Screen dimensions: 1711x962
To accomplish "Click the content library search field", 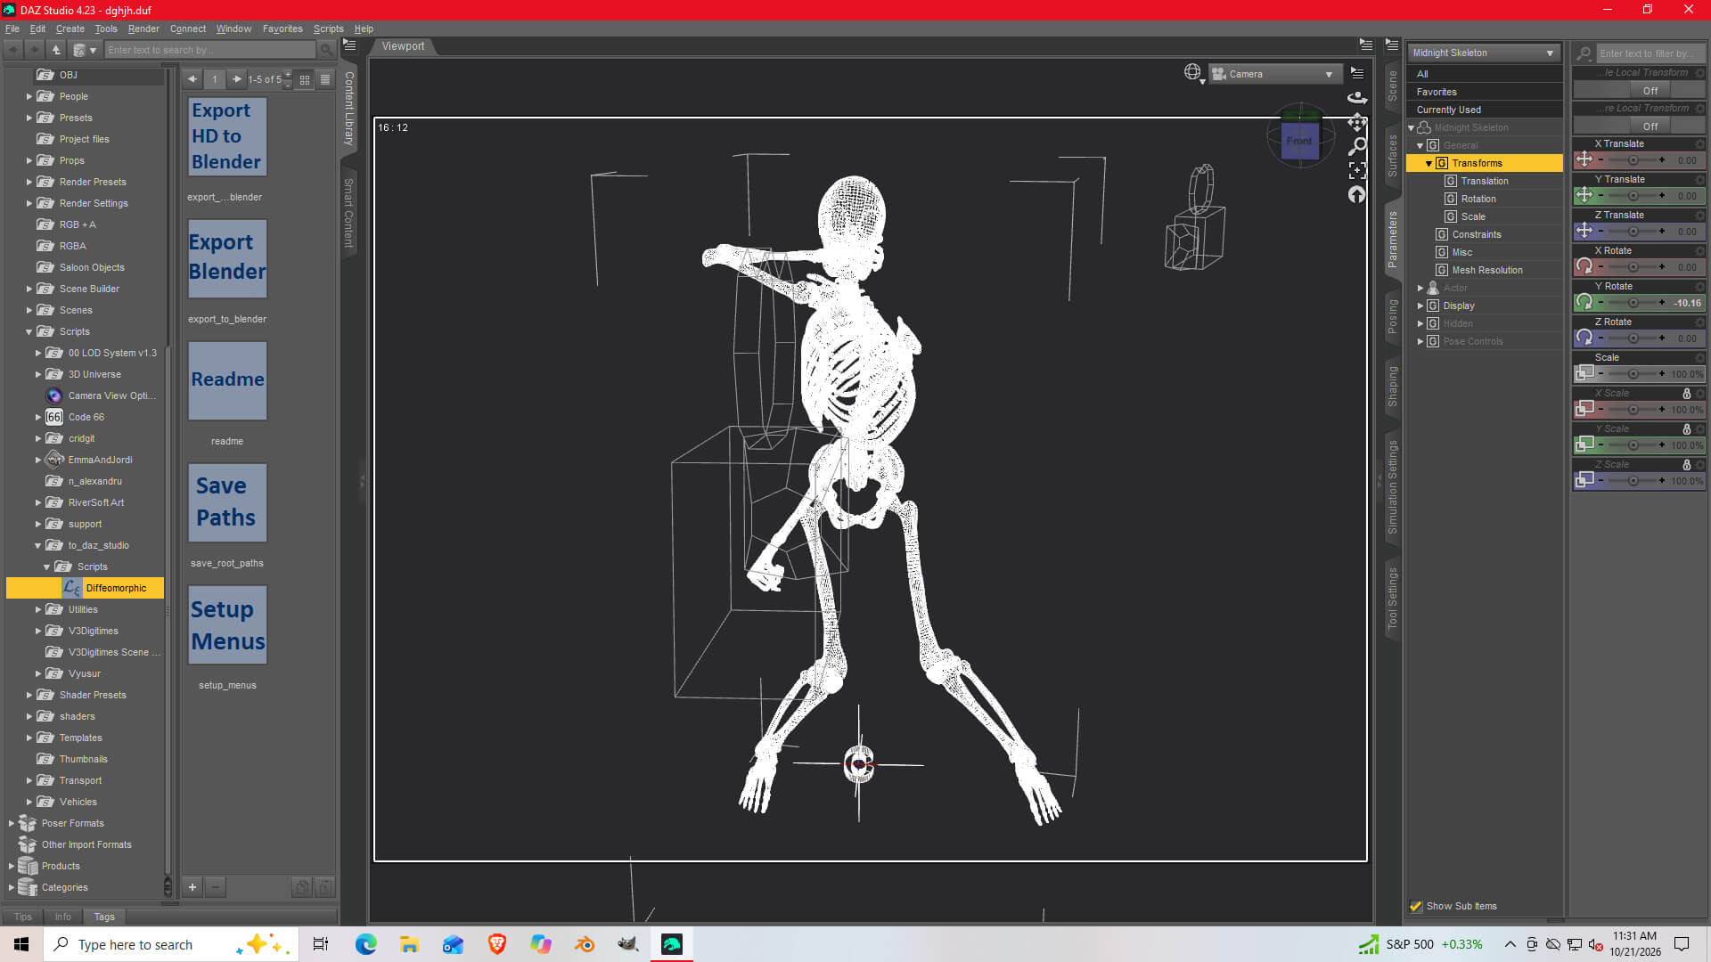I will 210,50.
